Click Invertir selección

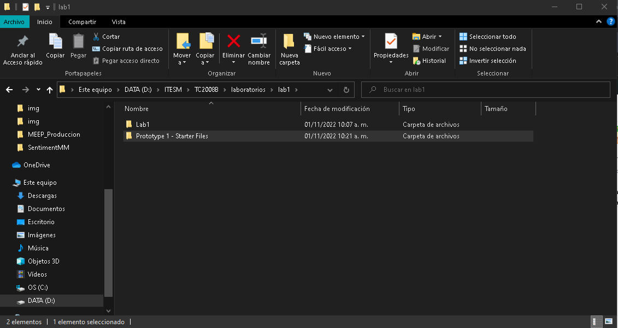(x=492, y=61)
